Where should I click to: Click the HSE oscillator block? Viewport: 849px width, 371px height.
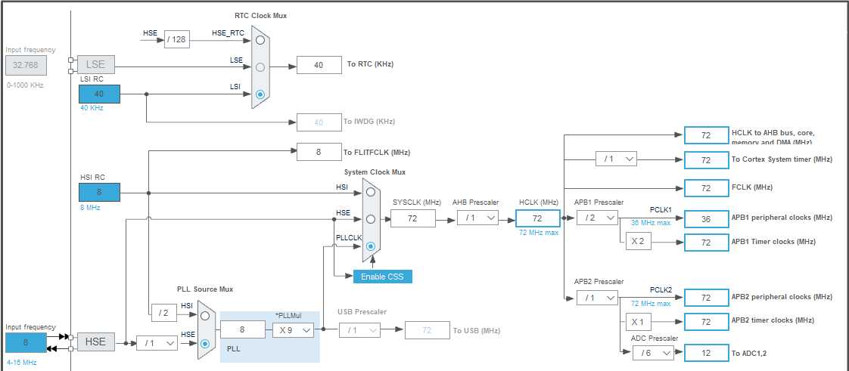pyautogui.click(x=96, y=342)
